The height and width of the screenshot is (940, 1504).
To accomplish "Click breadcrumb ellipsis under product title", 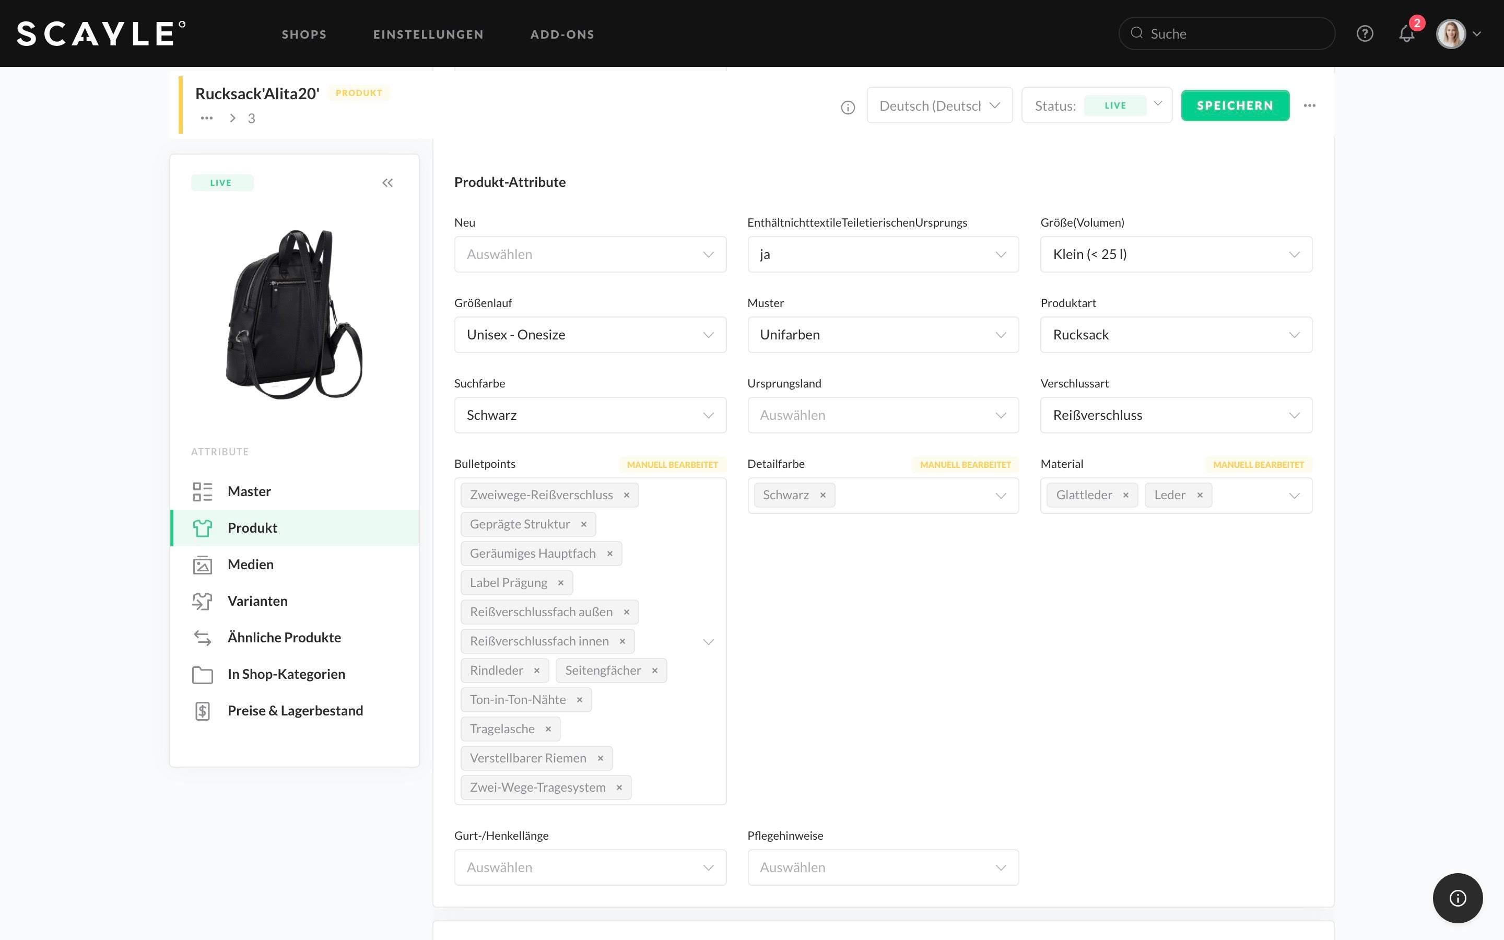I will [207, 118].
